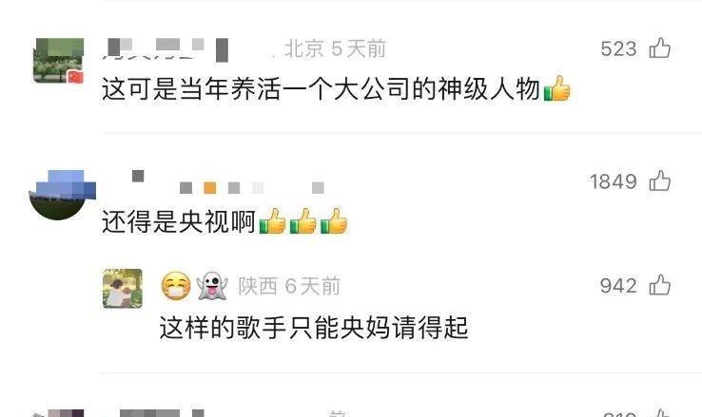Tap the 陕西 6天前 timestamp
Image resolution: width=702 pixels, height=417 pixels.
point(289,286)
